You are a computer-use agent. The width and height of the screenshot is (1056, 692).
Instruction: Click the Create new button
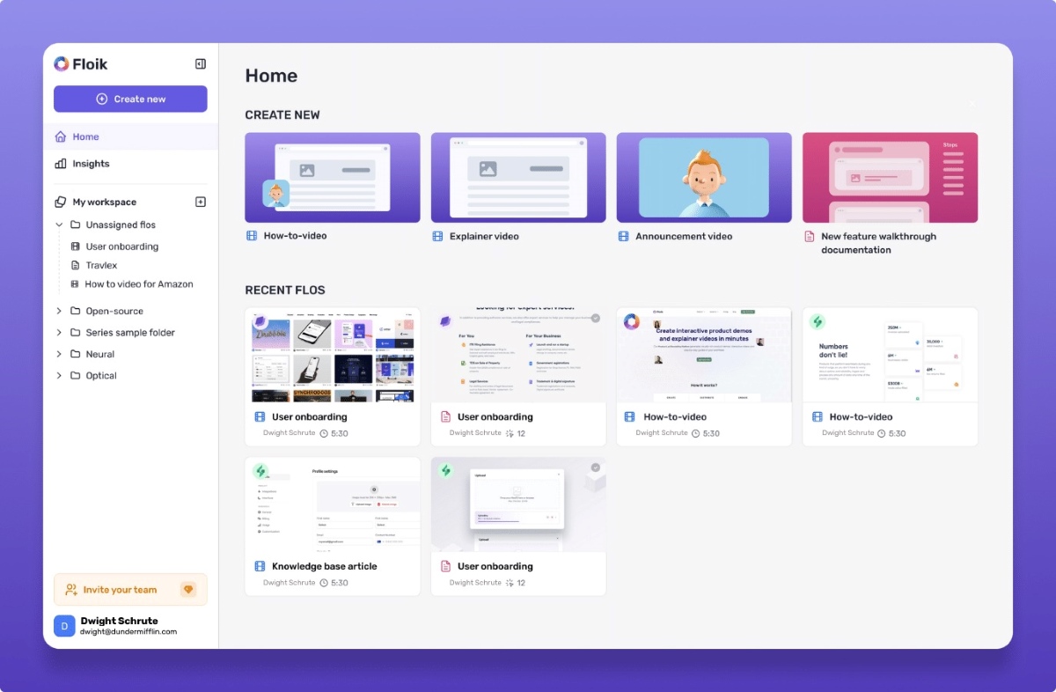point(130,99)
